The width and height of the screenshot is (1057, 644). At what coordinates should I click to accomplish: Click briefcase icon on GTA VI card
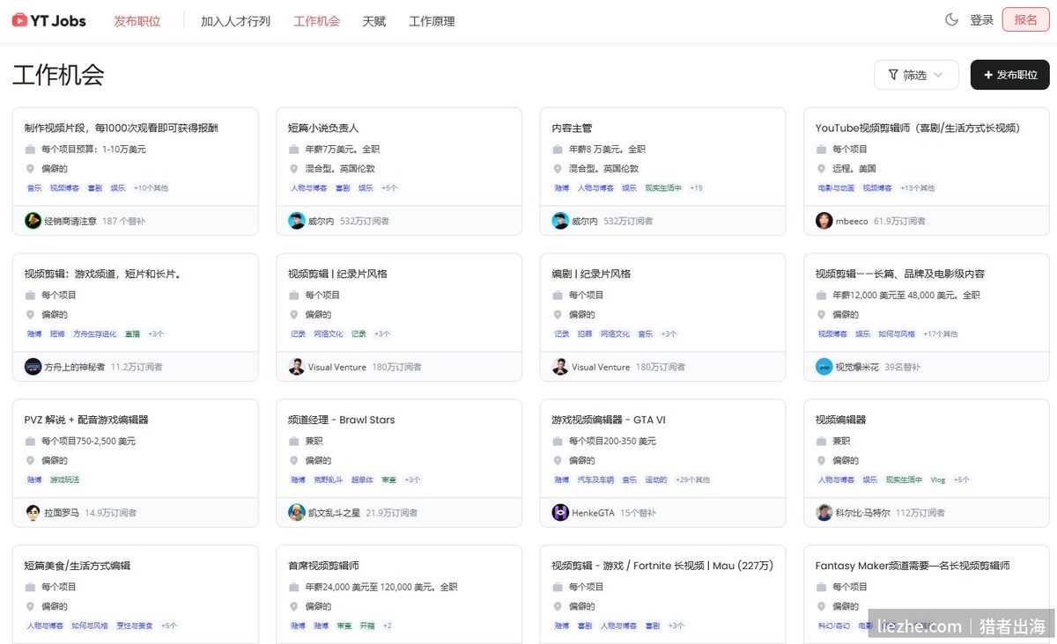click(x=558, y=442)
